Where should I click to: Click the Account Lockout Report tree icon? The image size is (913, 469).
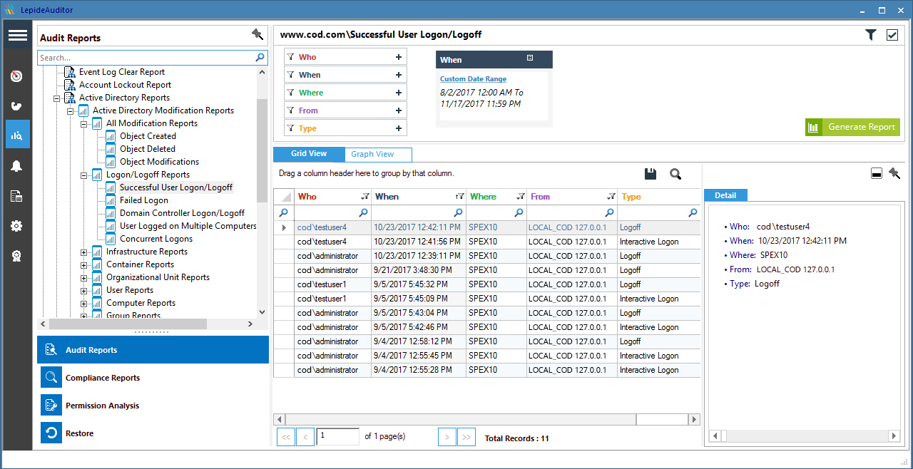click(70, 85)
